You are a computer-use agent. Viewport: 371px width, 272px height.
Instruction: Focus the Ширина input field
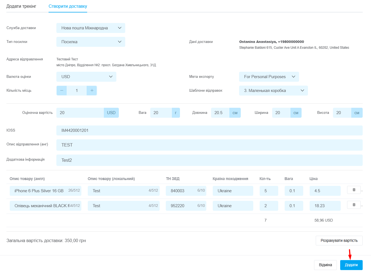coord(281,113)
